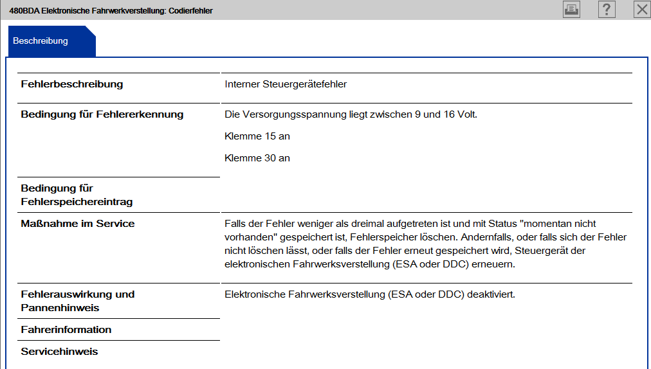Open help with the question mark icon
651x369 pixels.
[607, 9]
